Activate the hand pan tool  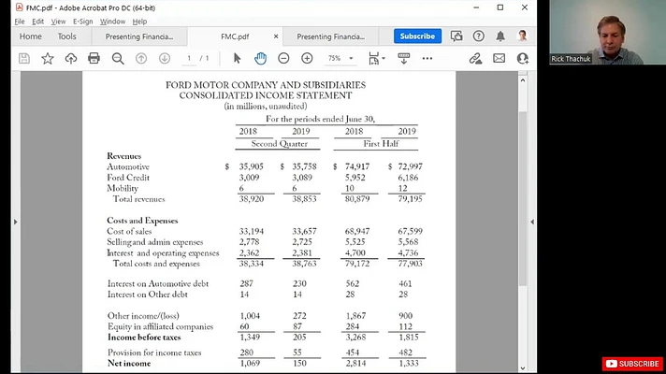click(260, 58)
